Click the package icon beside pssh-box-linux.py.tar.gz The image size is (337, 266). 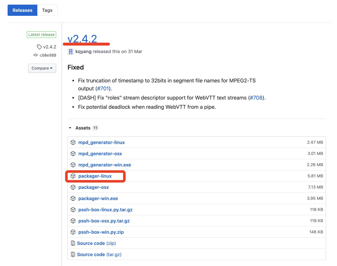pos(73,209)
